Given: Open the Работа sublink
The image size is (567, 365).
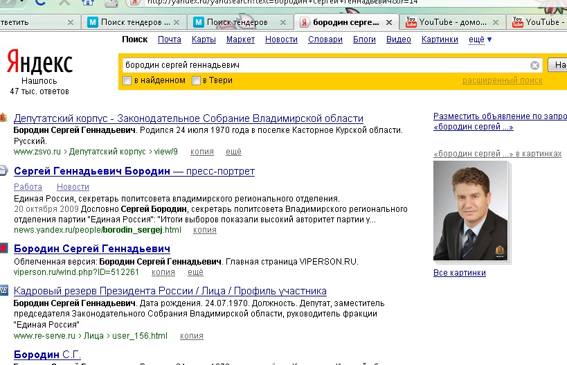Looking at the screenshot, I should point(28,187).
